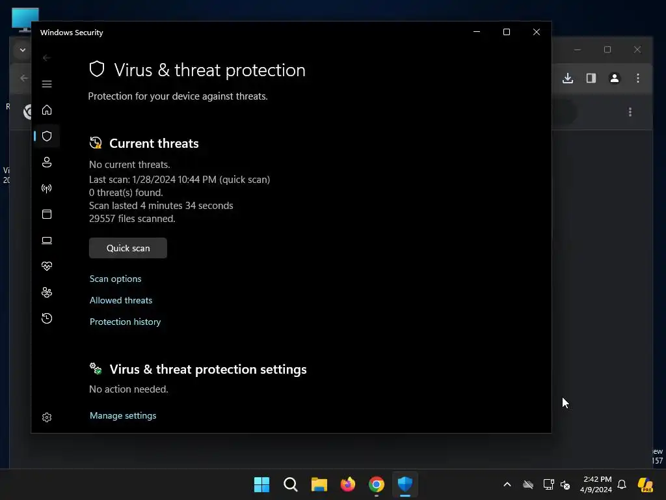Image resolution: width=666 pixels, height=500 pixels.
Task: Open Device security laptop icon
Action: coord(47,240)
